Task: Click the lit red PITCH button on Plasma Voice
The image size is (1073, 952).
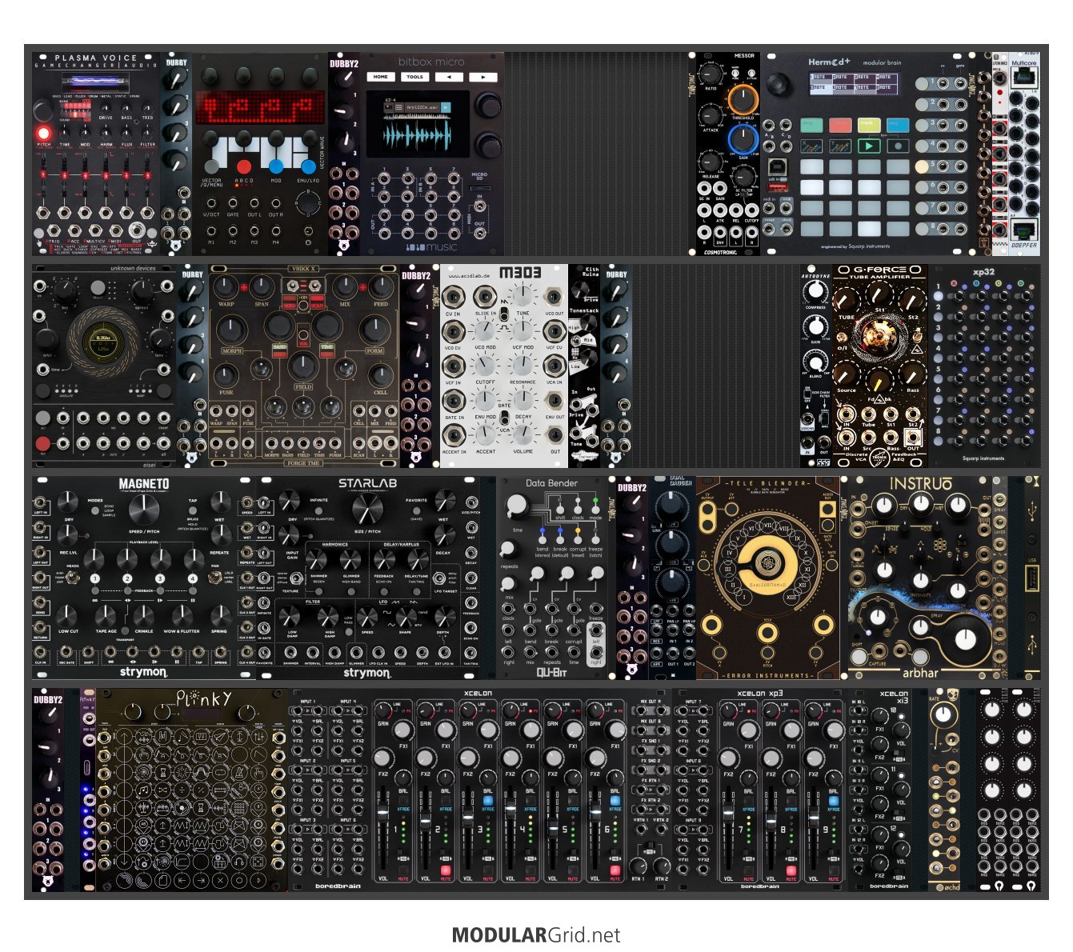Action: (x=43, y=133)
